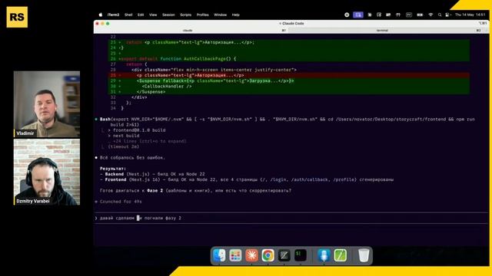Open the Window menu
Screen dimensions: 492x276
(x=220, y=15)
